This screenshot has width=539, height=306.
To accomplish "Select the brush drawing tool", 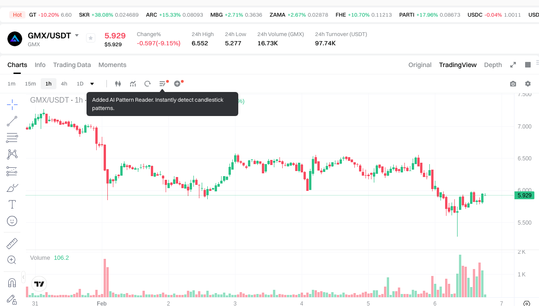I will pyautogui.click(x=12, y=188).
